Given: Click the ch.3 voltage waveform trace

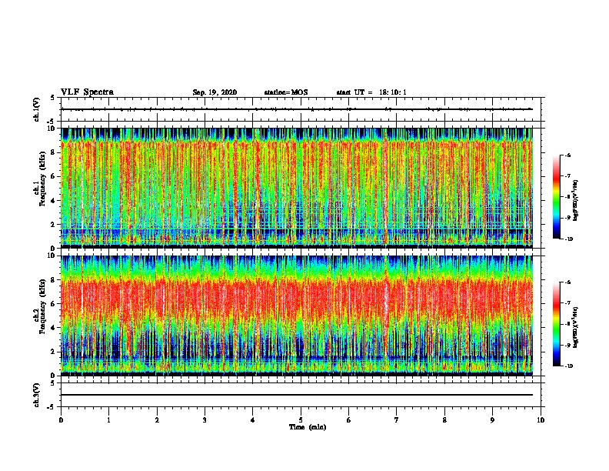Looking at the screenshot, I should 297,395.
